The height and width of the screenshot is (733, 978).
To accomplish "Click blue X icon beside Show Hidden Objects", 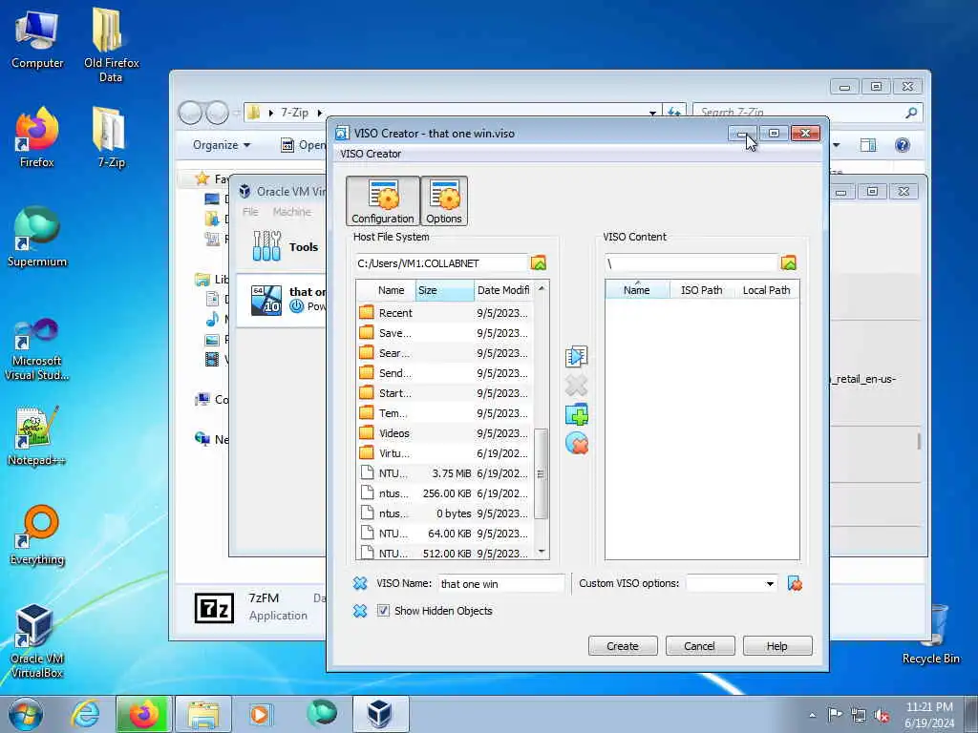I will pos(360,611).
